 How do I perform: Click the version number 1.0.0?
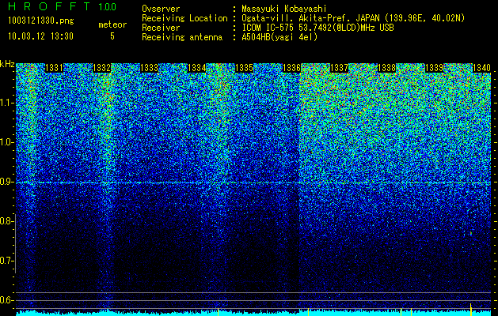108,6
